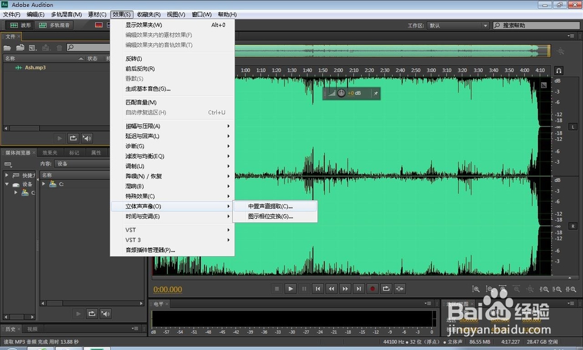Screen dimensions: 583x350
Task: Expand the 快捷 tree node
Action: (x=6, y=175)
